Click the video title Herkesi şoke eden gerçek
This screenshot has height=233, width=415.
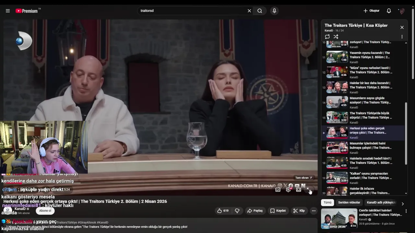[x=85, y=201]
